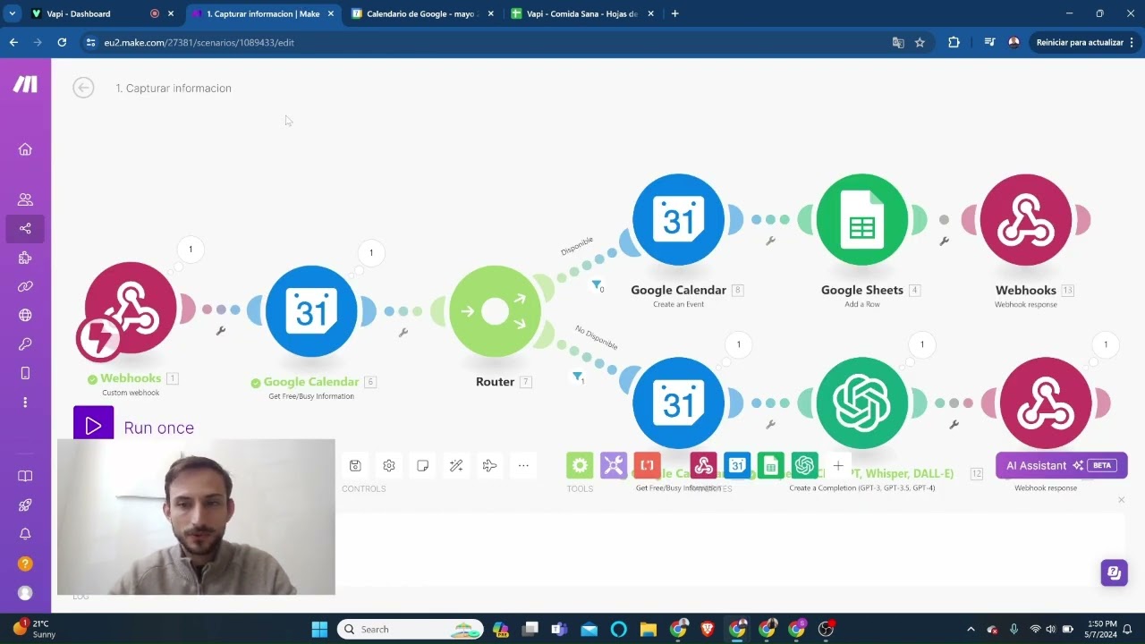This screenshot has width=1145, height=644.
Task: Select the Webhooks Custom webhook module
Action: click(x=131, y=308)
